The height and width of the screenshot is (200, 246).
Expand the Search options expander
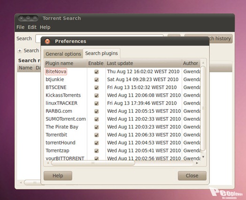20,51
